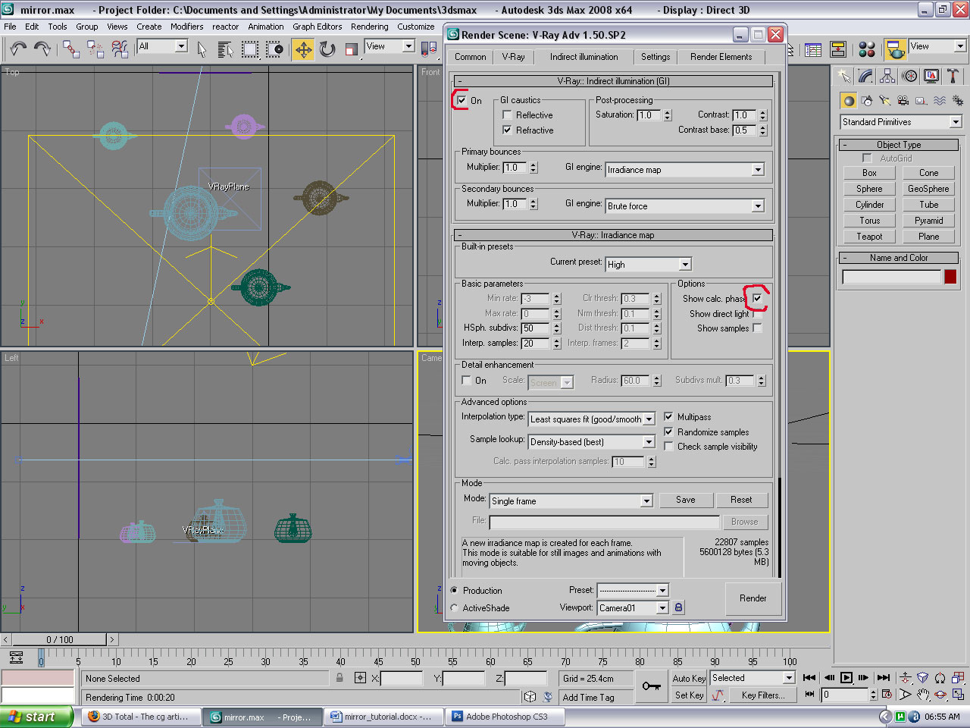The height and width of the screenshot is (728, 970).
Task: Create a Teapot primitive
Action: pos(869,237)
